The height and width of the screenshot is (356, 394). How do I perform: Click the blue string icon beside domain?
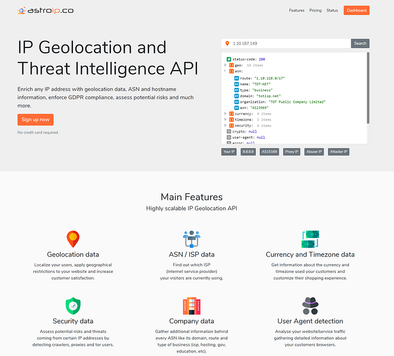(236, 96)
